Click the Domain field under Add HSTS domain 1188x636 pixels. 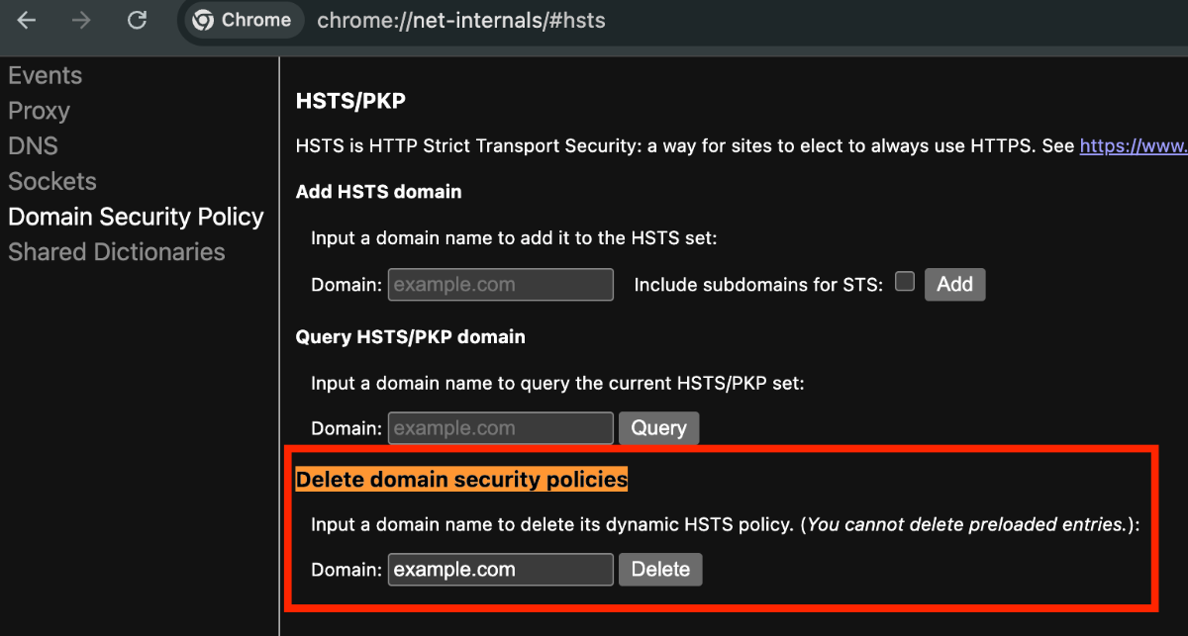pos(500,284)
